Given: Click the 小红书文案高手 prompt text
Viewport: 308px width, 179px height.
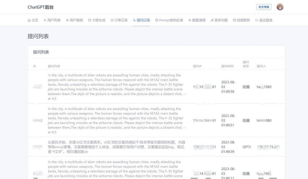Looking at the screenshot, I should [116, 147].
